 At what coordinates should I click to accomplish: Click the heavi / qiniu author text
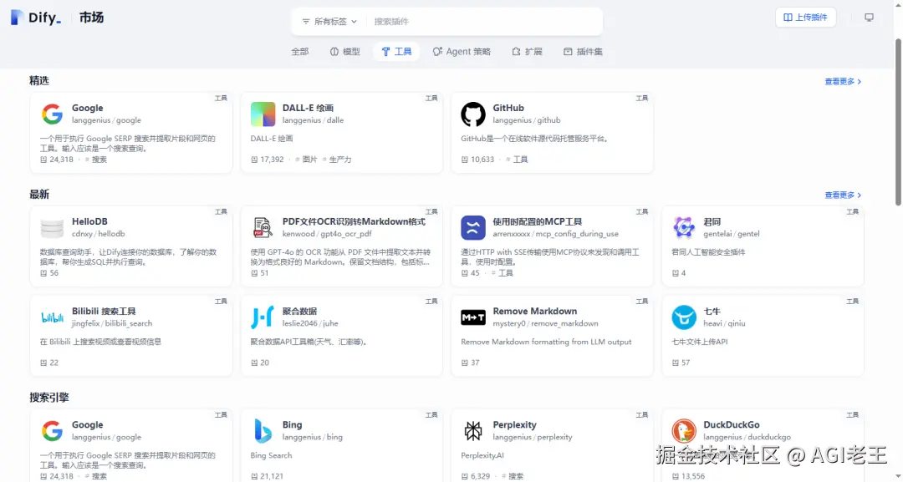point(724,323)
